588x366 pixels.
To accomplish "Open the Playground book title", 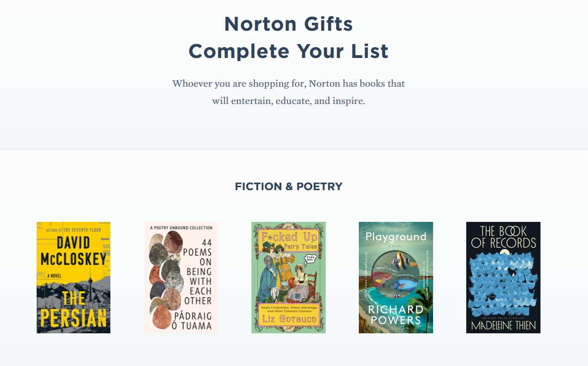I will click(395, 237).
